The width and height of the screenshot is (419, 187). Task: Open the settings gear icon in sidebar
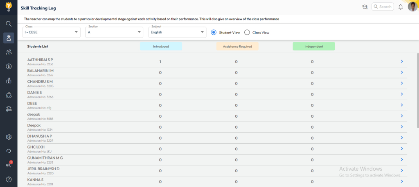[x=9, y=137]
